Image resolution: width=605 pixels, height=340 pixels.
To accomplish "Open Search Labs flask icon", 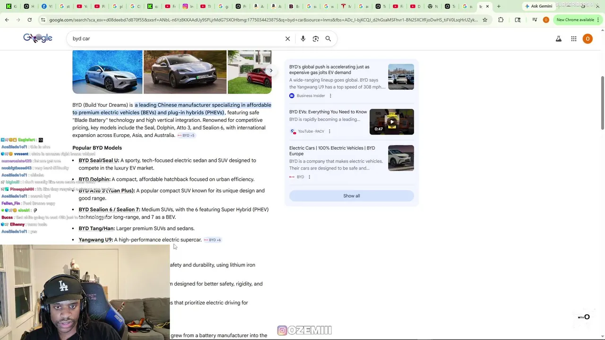I will click(x=559, y=39).
